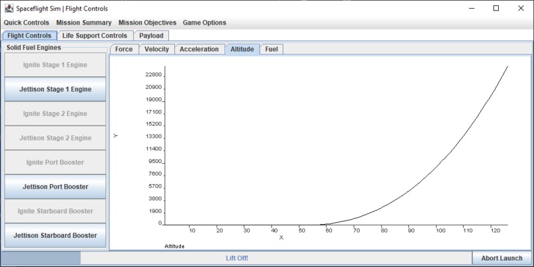Click the Ignite Stage 2 Engine button
Viewport: 534px width, 267px height.
[55, 113]
